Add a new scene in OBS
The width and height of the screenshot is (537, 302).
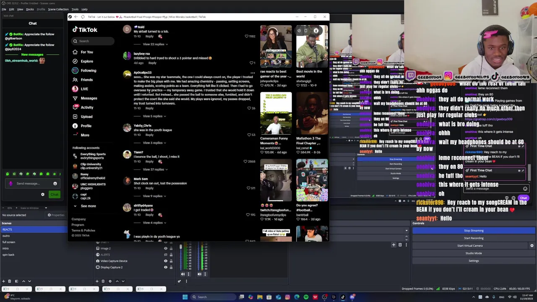click(4, 281)
